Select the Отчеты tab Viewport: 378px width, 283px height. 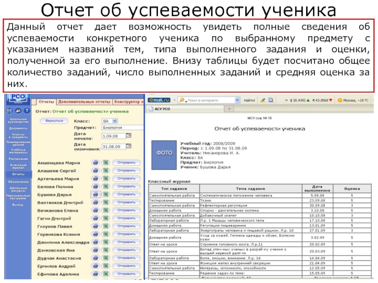[46, 101]
